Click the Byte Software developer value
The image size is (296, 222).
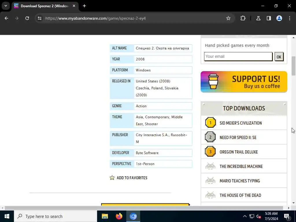point(147,153)
